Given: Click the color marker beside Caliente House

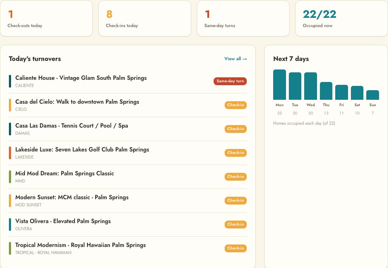Looking at the screenshot, I should [x=10, y=81].
